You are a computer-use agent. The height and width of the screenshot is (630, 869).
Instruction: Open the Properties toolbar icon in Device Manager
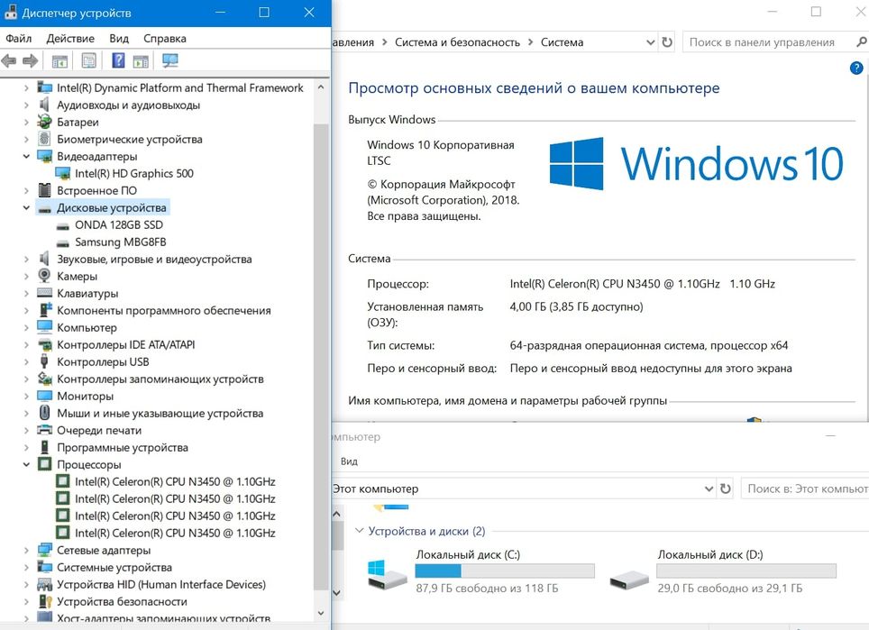click(x=88, y=60)
